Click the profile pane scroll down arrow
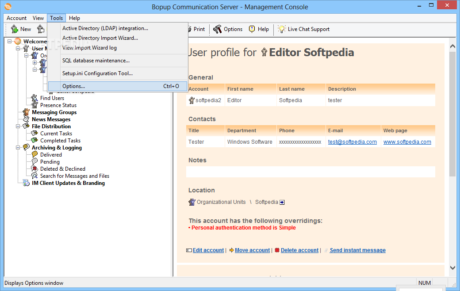Screen dimensions: 460x291 [x=452, y=268]
